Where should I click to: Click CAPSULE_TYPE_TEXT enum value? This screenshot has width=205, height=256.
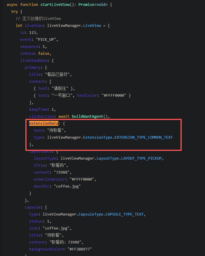pyautogui.click(x=125, y=214)
